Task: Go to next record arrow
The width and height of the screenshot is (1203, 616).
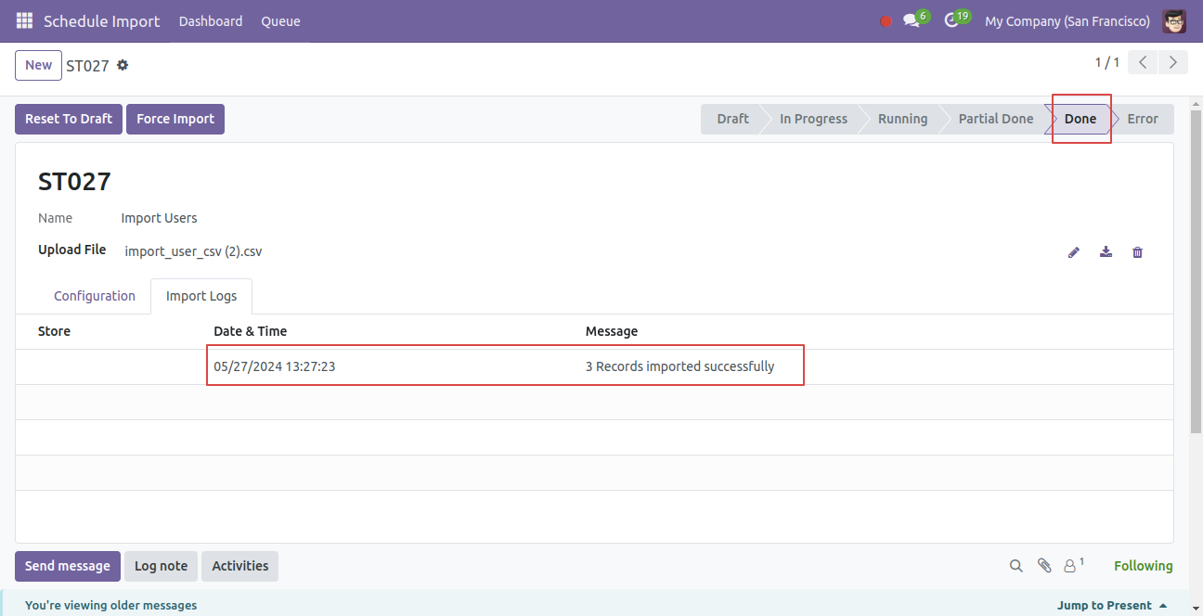Action: pyautogui.click(x=1173, y=62)
